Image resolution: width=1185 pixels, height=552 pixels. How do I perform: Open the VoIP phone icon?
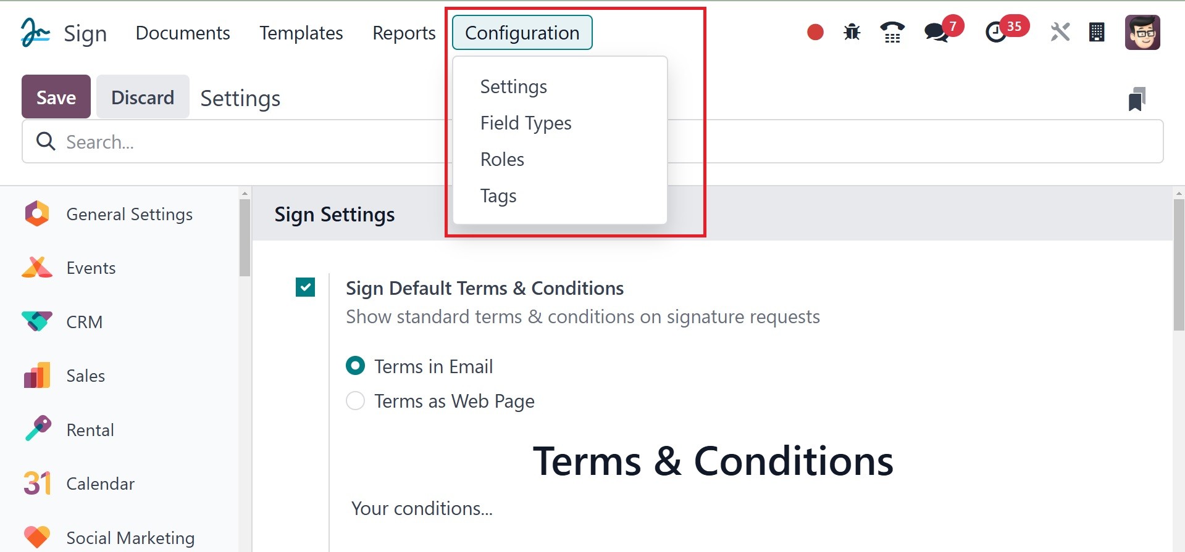(892, 32)
